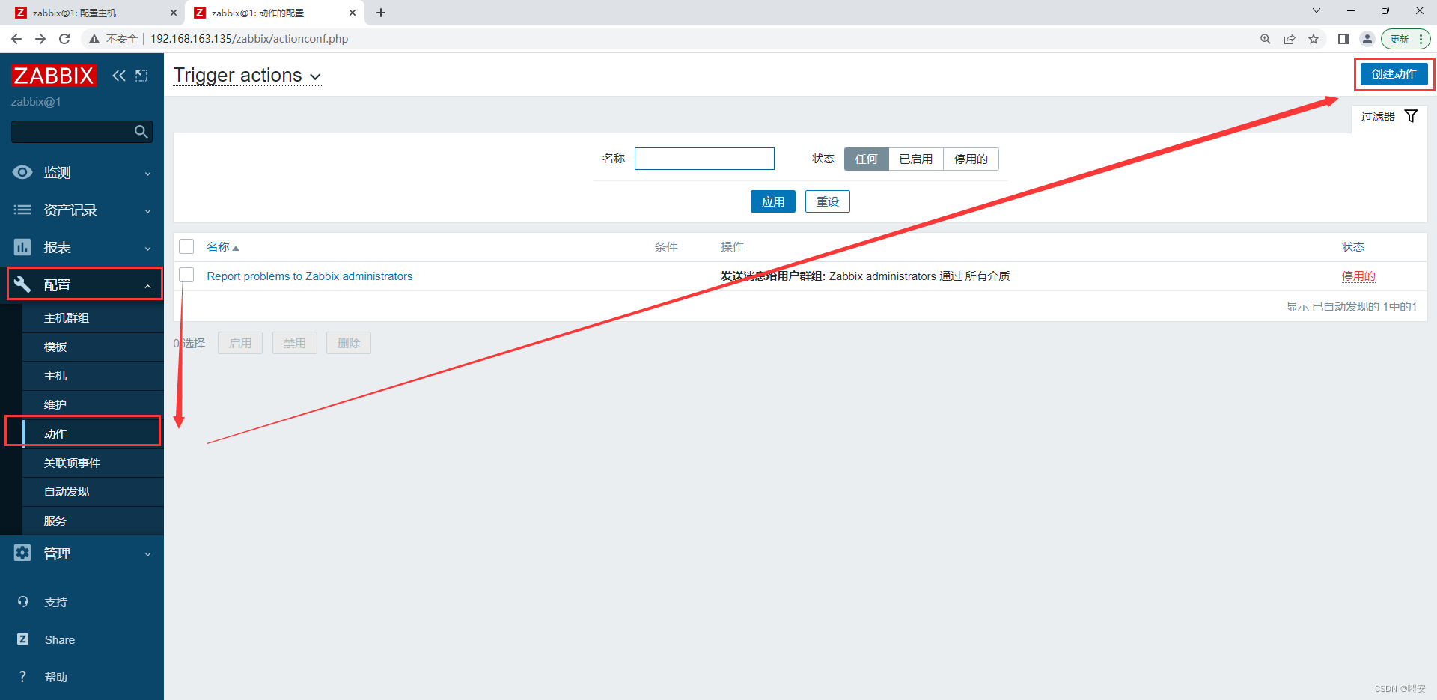Click the share page icon in address bar
This screenshot has width=1437, height=700.
pos(1290,39)
